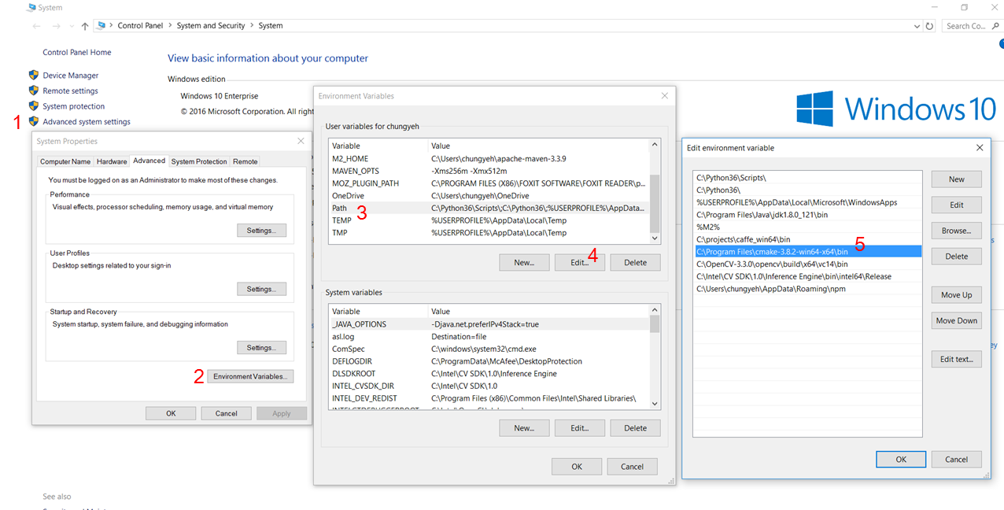Click the shield icon beside Device Manager
The image size is (1004, 510).
(34, 76)
